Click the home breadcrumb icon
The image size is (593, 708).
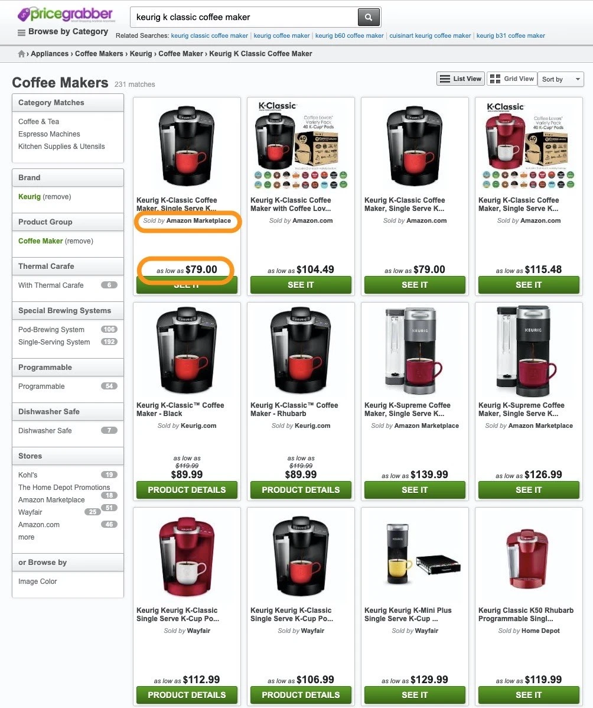coord(21,54)
